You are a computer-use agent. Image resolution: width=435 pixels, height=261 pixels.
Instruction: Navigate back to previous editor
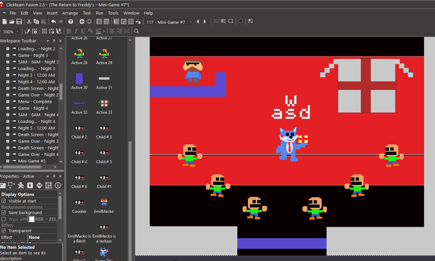82,22
